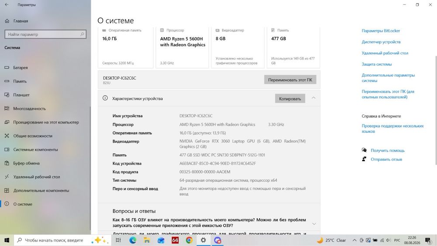Open the Удаленный рабочий стол link on the right
Image resolution: width=437 pixels, height=246 pixels.
point(385,53)
